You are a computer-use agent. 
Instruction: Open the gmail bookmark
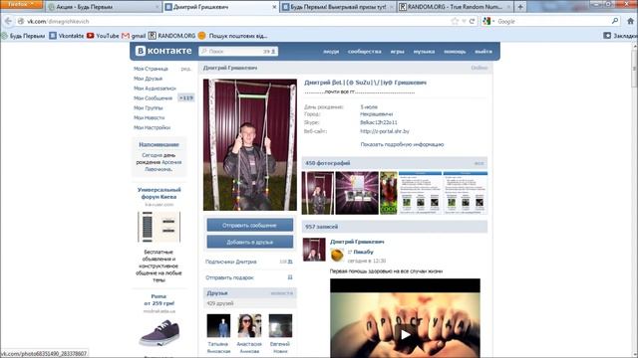134,36
